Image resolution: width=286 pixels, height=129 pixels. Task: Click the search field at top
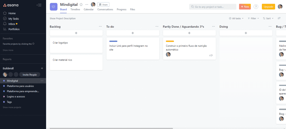pyautogui.click(x=213, y=7)
